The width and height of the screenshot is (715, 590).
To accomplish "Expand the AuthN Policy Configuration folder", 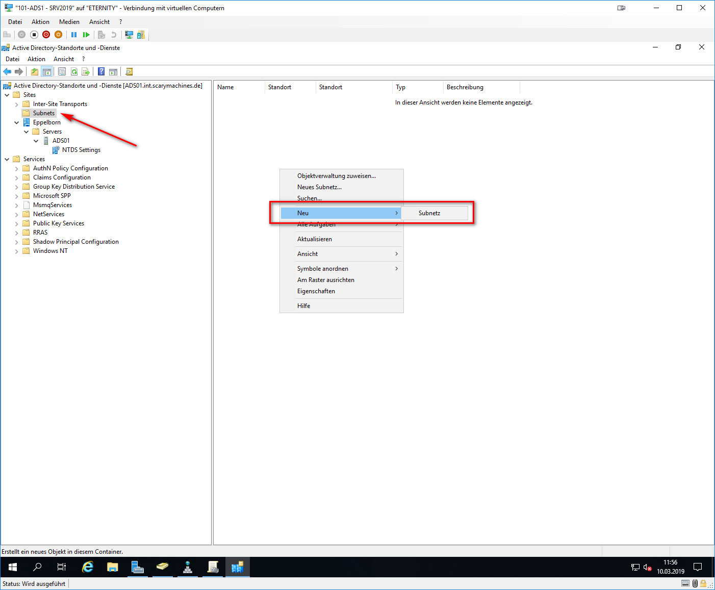I will tap(16, 169).
